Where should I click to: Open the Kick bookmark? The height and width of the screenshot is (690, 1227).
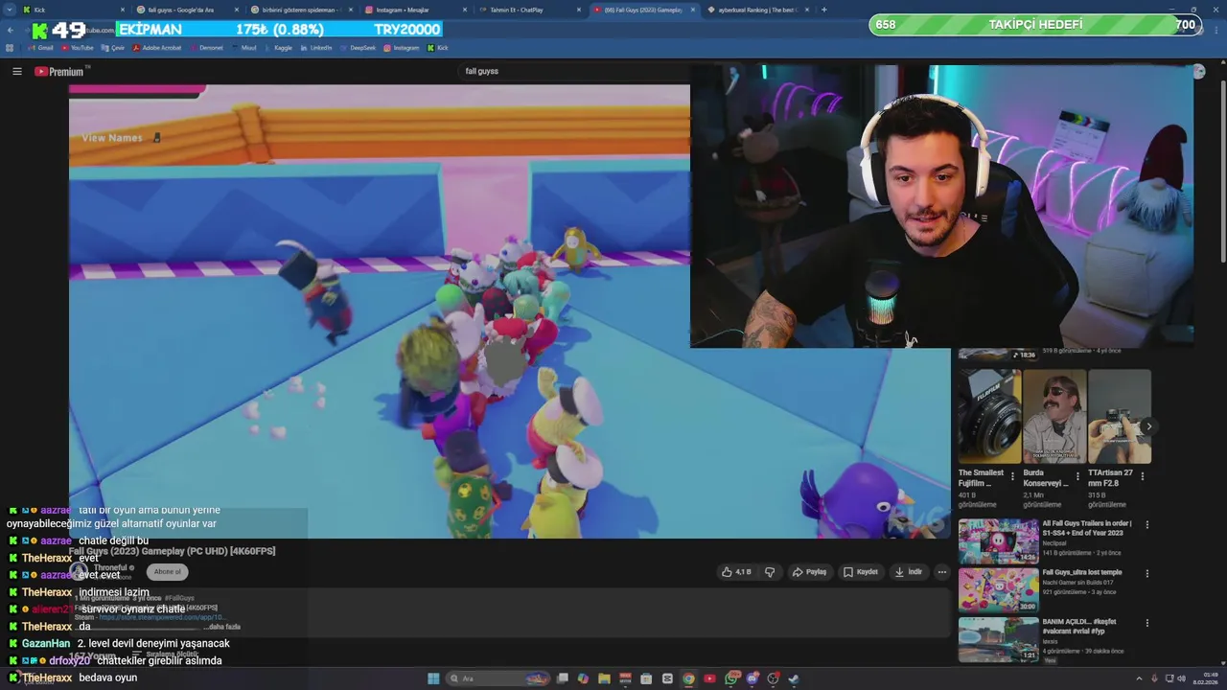437,48
